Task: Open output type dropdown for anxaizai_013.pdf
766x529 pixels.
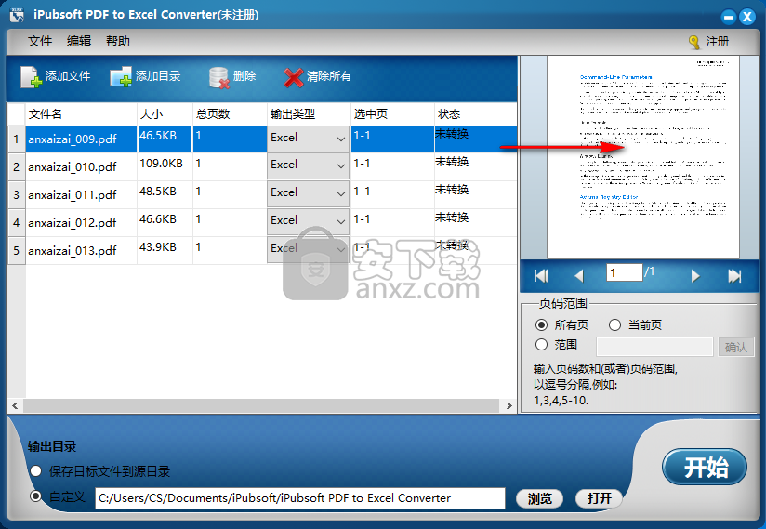Action: click(x=308, y=249)
